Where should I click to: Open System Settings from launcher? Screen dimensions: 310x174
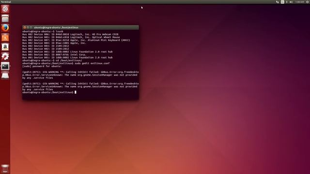[x=5, y=57]
